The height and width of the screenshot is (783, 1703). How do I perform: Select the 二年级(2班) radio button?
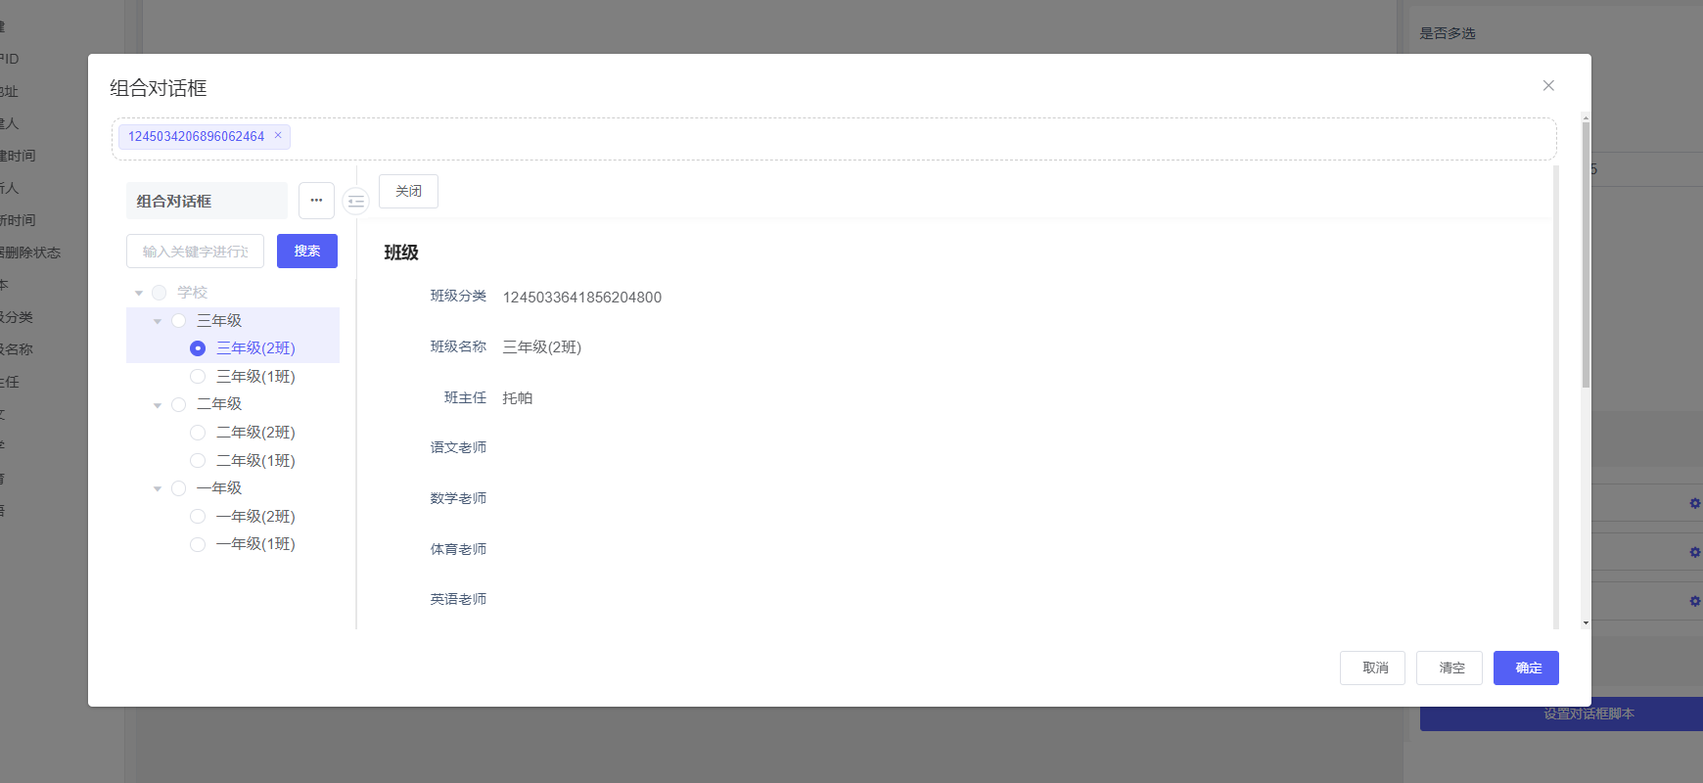(x=198, y=433)
